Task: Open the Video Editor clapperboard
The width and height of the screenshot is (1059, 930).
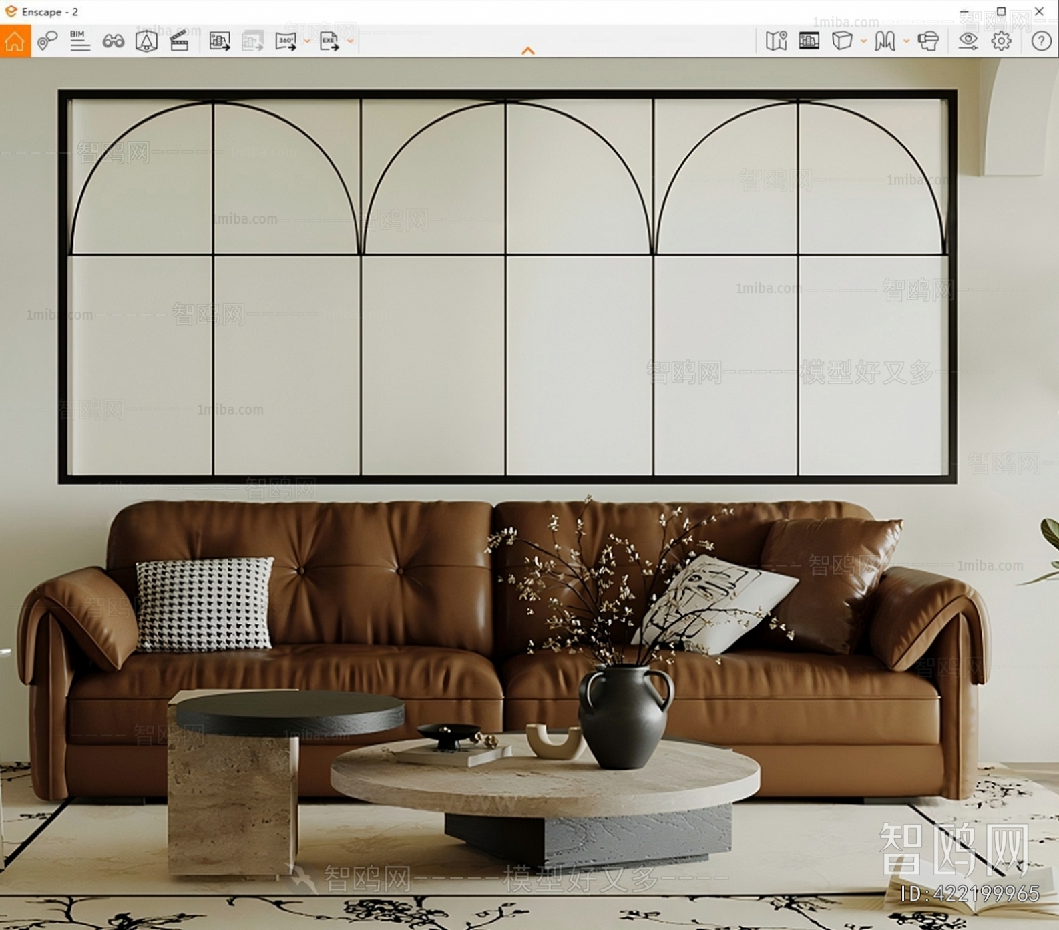Action: point(179,41)
